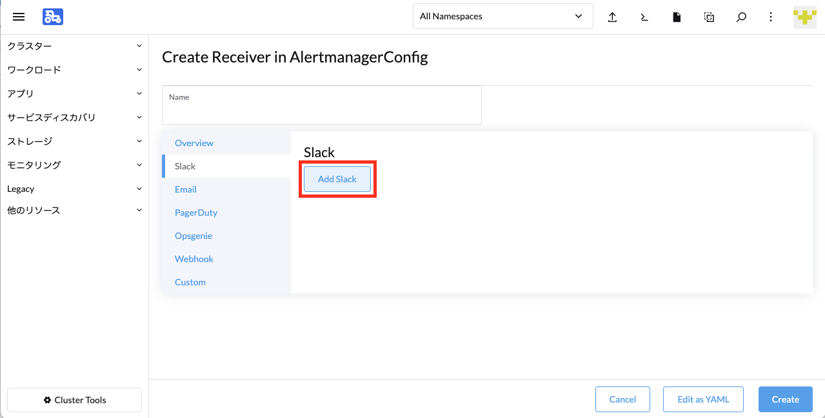Open Cluster Tools button
Viewport: 825px width, 418px height.
click(74, 400)
